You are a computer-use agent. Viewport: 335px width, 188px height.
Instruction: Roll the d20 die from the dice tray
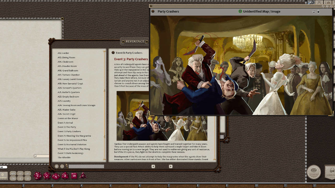37,176
